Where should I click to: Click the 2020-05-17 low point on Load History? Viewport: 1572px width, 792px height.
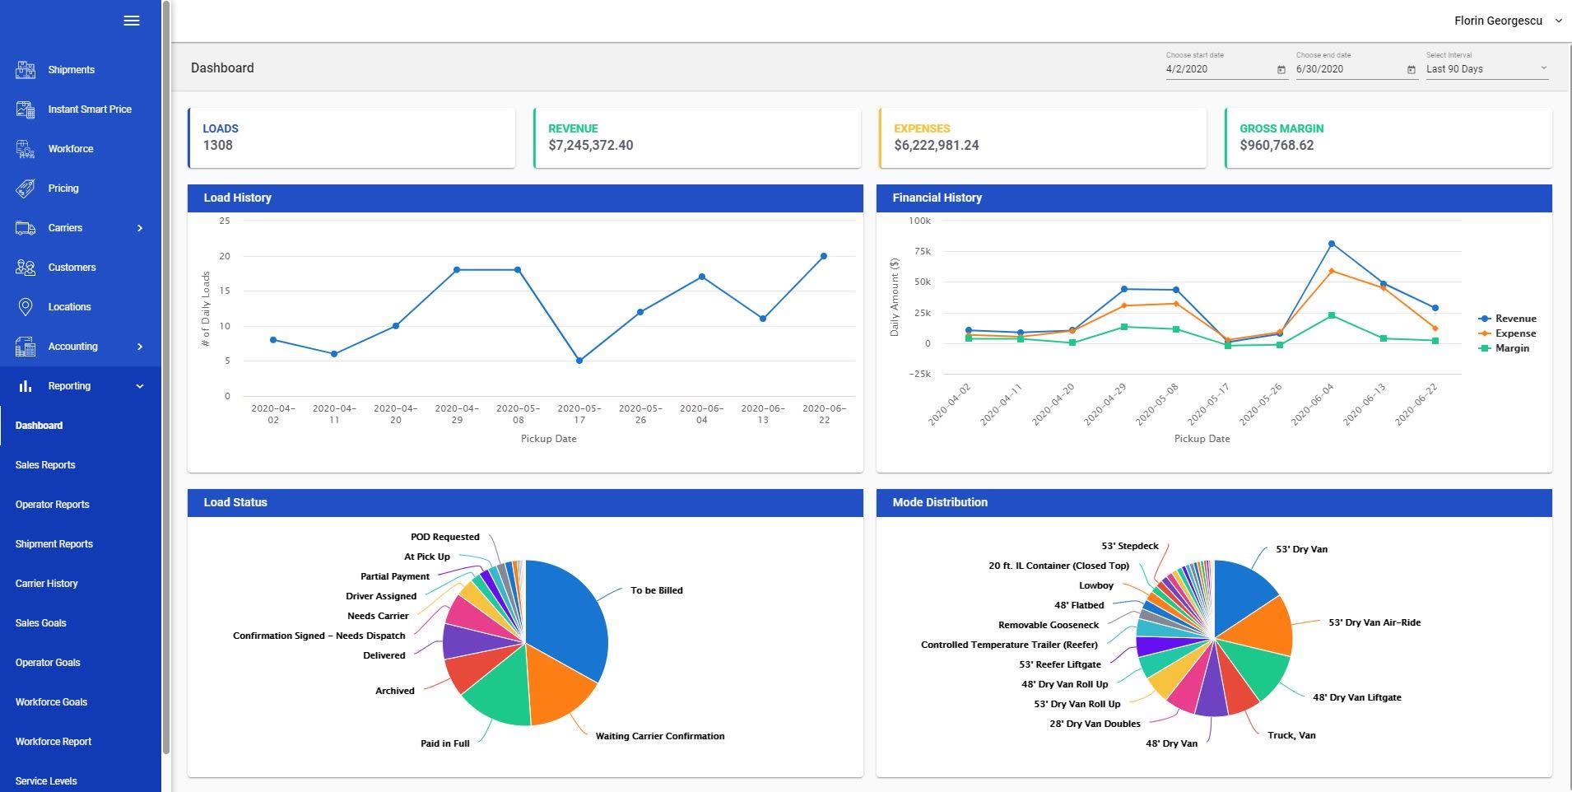579,361
